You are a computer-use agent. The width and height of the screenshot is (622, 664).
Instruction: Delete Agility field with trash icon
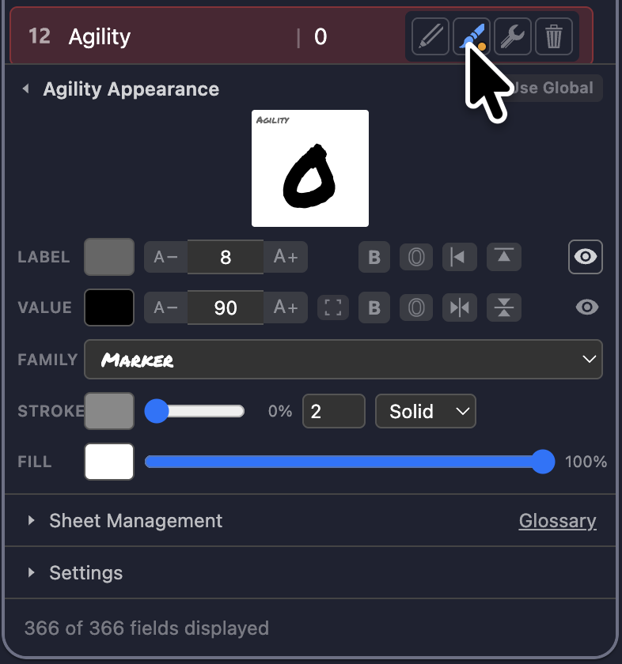(x=554, y=36)
